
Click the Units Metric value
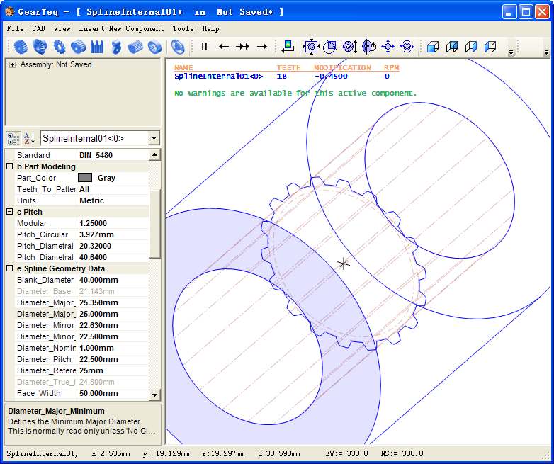coord(113,200)
